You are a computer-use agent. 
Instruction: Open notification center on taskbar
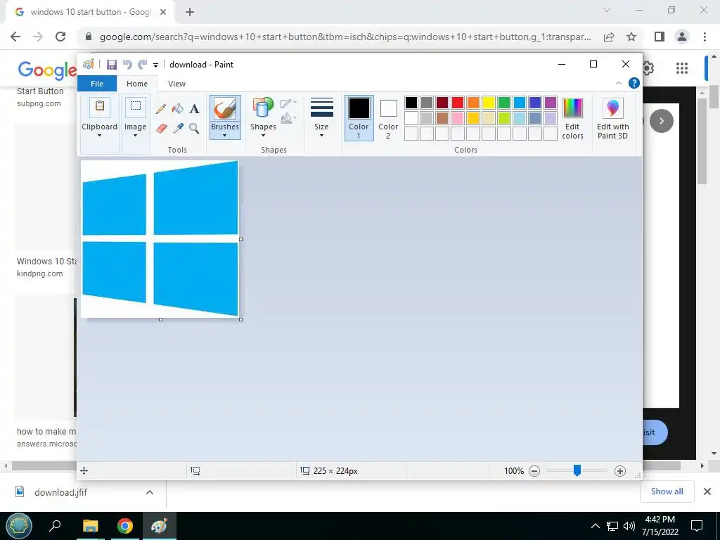tap(697, 526)
